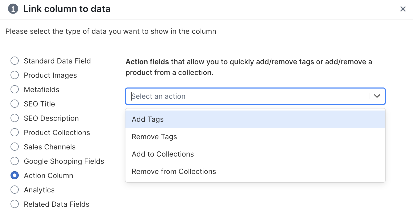Select the Action Column radio button
The height and width of the screenshot is (219, 413).
coord(15,175)
